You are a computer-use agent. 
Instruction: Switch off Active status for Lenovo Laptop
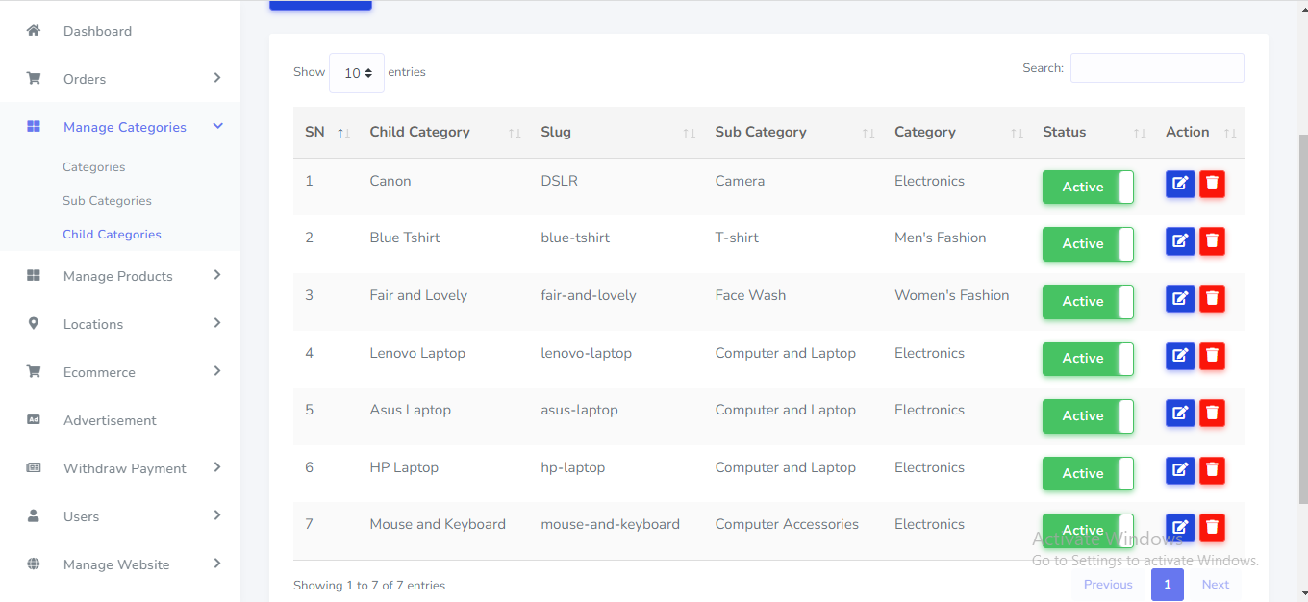pyautogui.click(x=1088, y=359)
